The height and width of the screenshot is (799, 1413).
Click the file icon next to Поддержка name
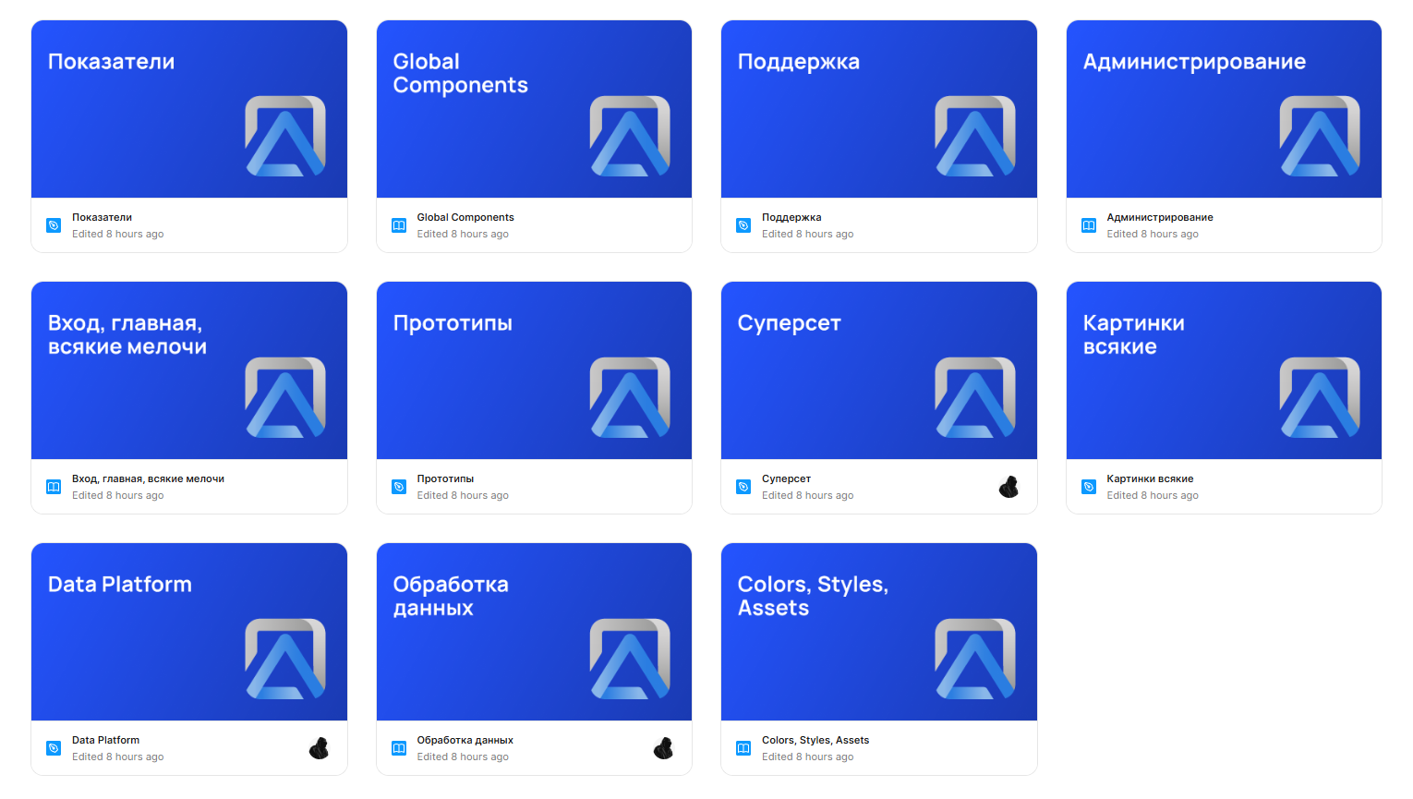click(743, 225)
